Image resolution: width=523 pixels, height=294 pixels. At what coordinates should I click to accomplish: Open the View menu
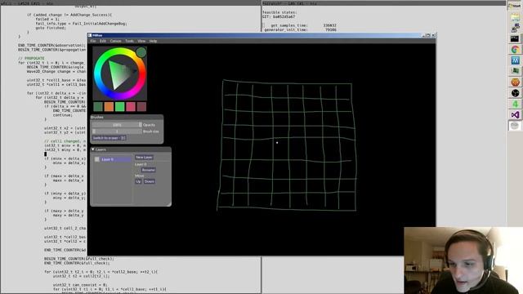point(141,41)
